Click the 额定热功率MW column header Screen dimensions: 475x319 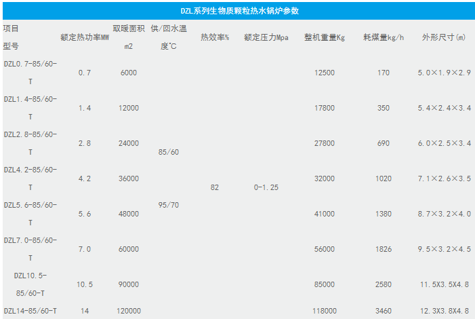pos(84,37)
